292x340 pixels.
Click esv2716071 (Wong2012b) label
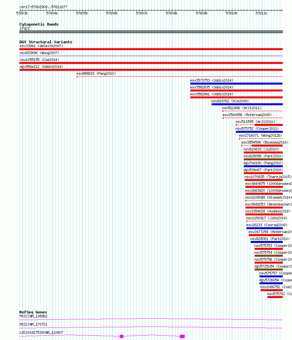[261, 135]
